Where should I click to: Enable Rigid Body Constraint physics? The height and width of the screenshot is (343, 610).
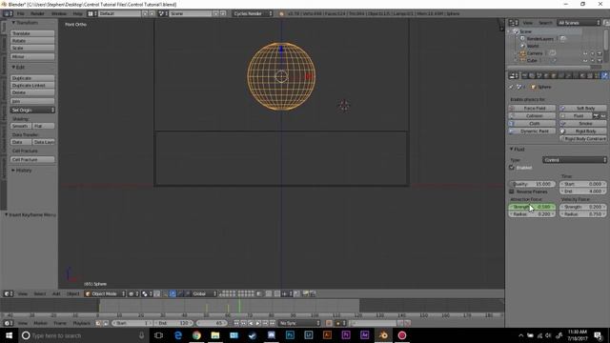[x=582, y=138]
